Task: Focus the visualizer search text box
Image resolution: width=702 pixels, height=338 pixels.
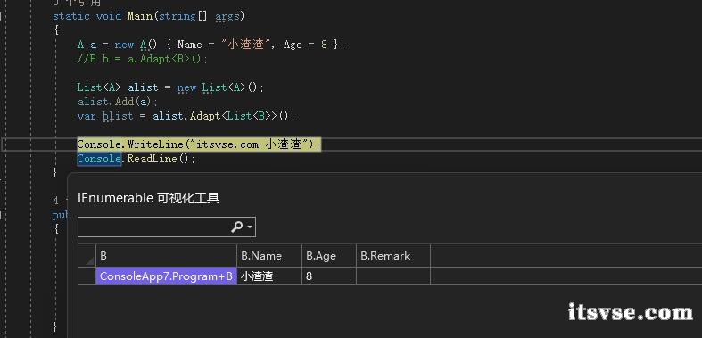Action: pos(153,227)
